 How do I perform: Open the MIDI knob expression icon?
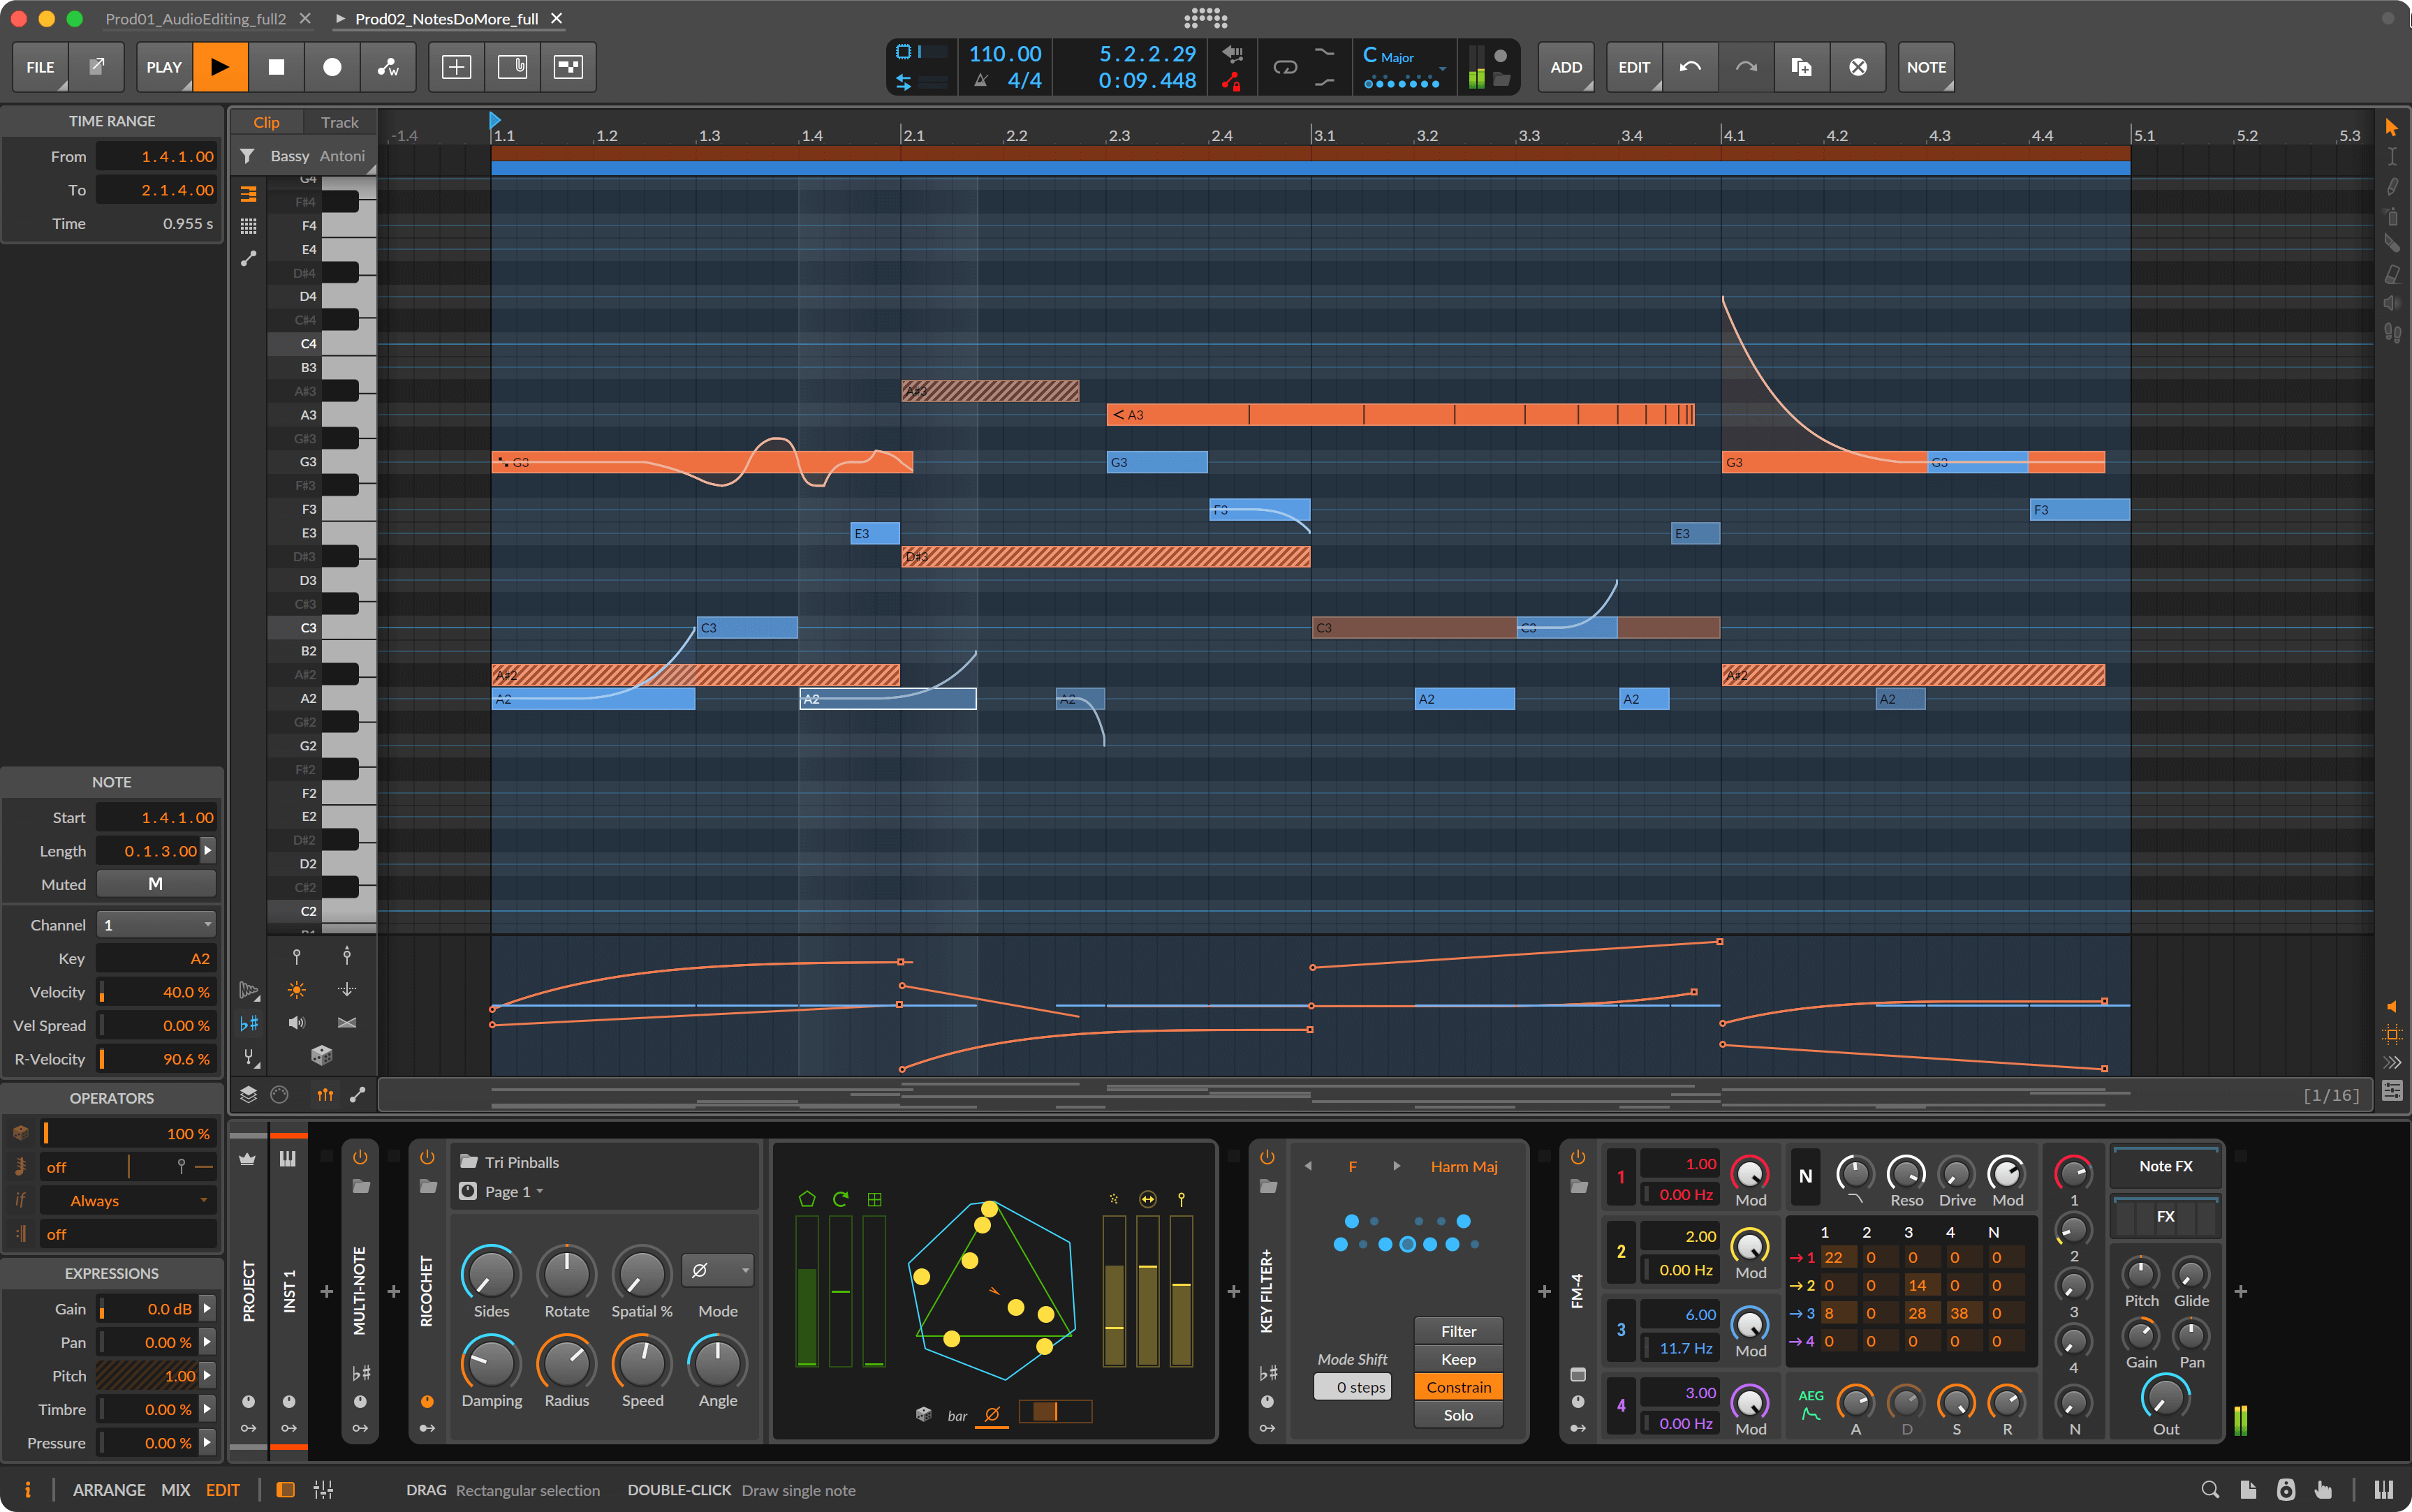279,1094
